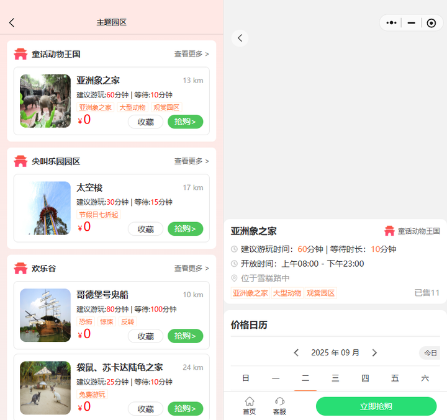
Task: Close the mini program using target icon
Action: (431, 23)
